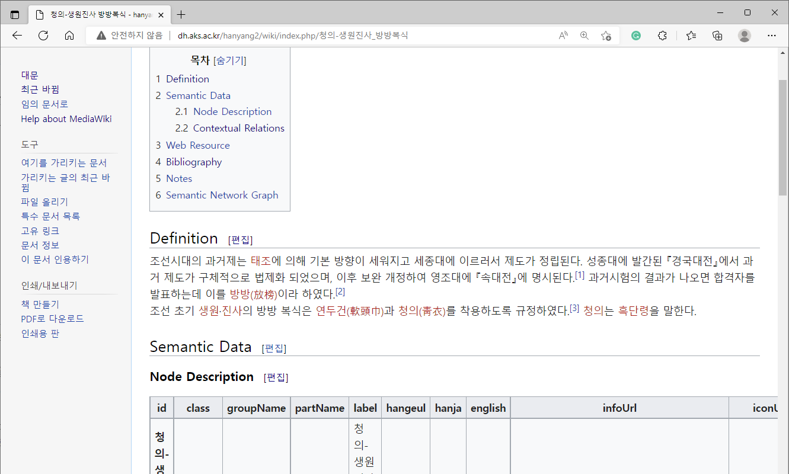Click the 편집 link next to Definition

(x=240, y=240)
